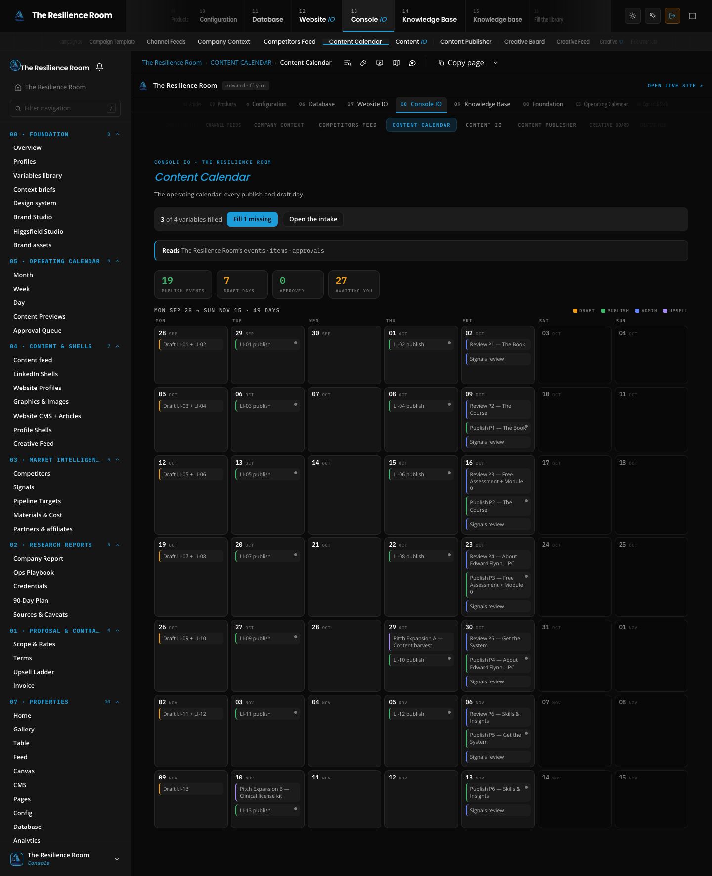Click the square panel icon at top right
Screen dimensions: 712x876
pyautogui.click(x=693, y=16)
